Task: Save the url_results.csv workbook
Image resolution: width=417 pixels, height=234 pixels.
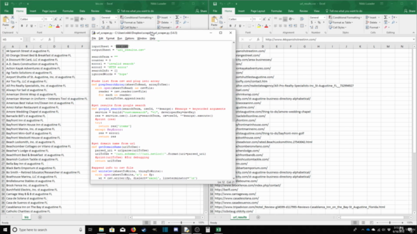Action: tap(214, 4)
